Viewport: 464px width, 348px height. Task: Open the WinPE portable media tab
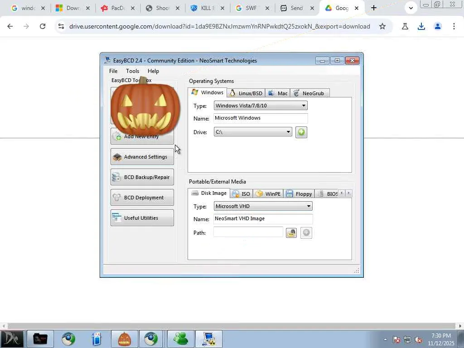[x=268, y=194]
